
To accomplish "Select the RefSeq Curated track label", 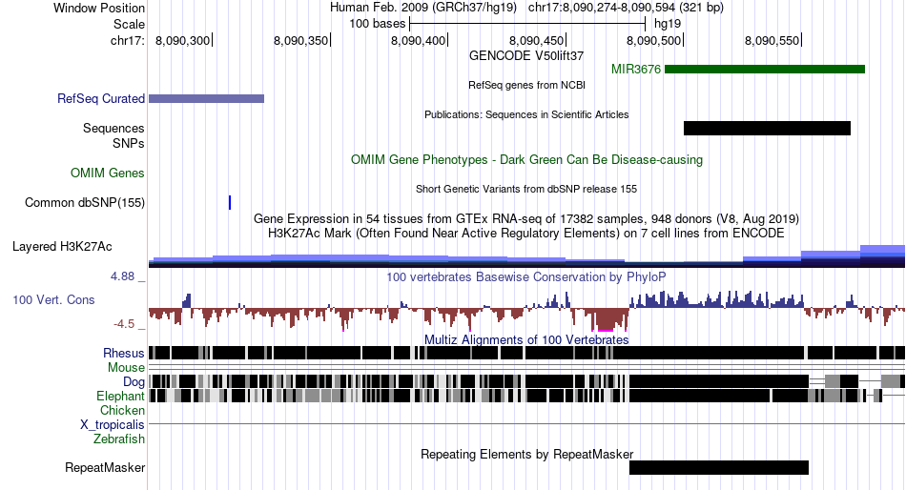I will click(100, 99).
